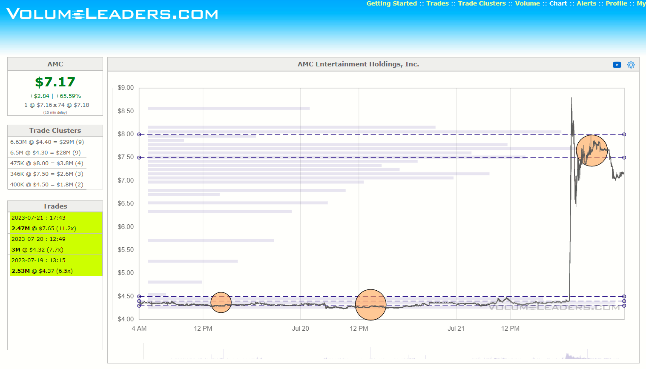646x369 pixels.
Task: Switch to the Chart navigation item
Action: [x=558, y=3]
